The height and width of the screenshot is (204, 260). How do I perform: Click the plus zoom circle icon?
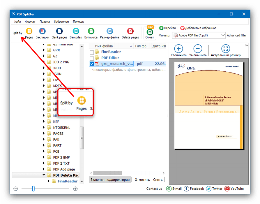[x=75, y=189]
